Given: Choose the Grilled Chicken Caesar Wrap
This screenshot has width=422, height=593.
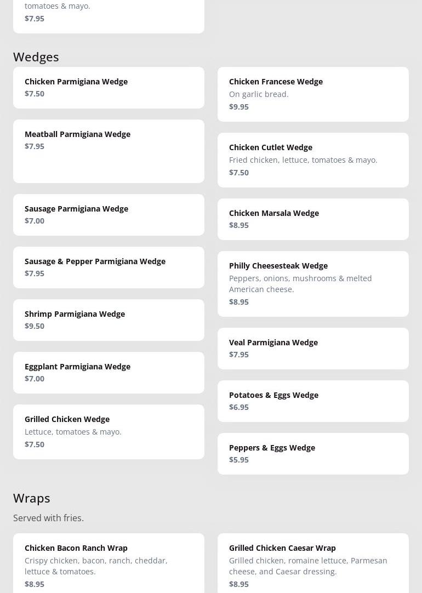Looking at the screenshot, I should coord(313,565).
